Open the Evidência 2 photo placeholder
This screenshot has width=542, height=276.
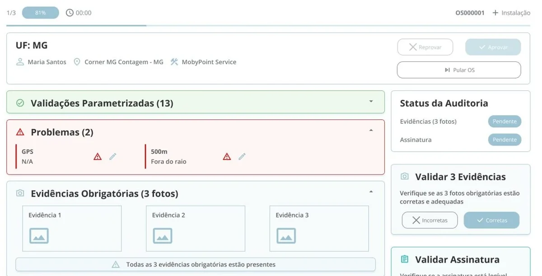click(196, 229)
